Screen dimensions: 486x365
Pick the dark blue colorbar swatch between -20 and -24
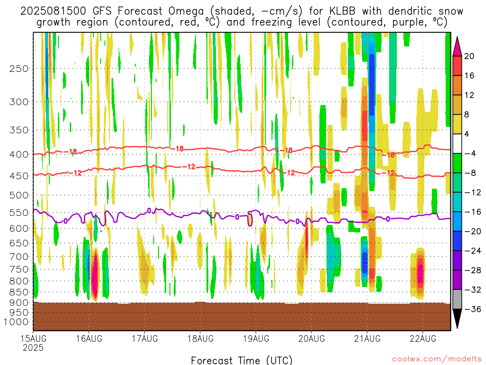[457, 241]
